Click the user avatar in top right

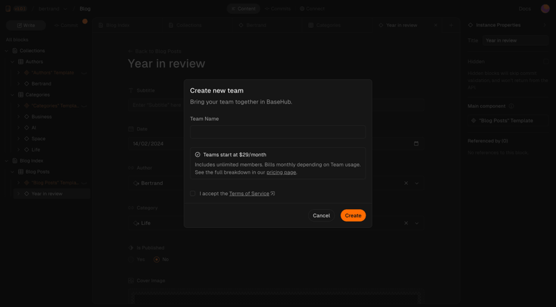[545, 8]
